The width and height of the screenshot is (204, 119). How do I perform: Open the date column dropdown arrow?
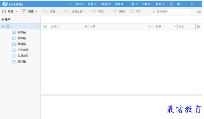pos(176,26)
